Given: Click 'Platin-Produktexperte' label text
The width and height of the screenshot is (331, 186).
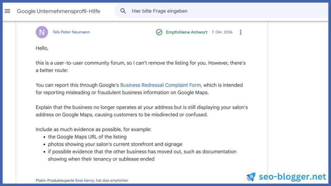Looking at the screenshot, I should [55, 181].
